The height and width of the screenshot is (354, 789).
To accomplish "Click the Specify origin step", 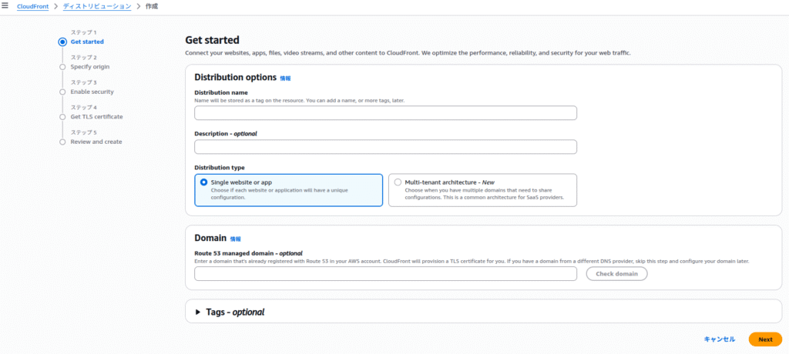I will (x=89, y=67).
